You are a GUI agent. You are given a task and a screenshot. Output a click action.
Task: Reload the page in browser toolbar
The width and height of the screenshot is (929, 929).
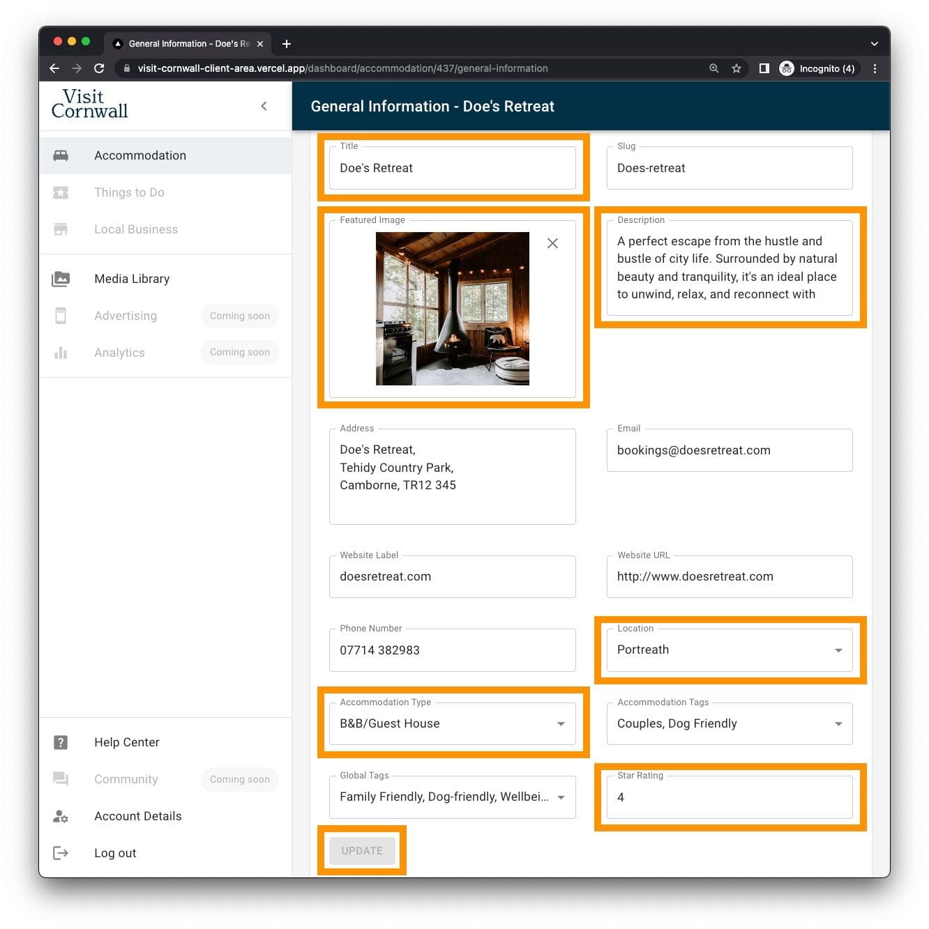pos(99,68)
